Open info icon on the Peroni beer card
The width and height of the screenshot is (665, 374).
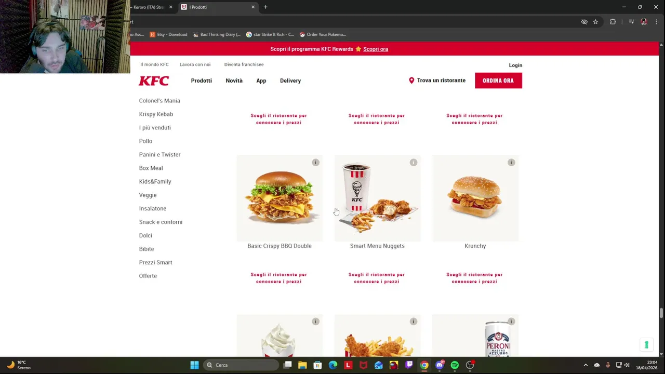pyautogui.click(x=511, y=322)
